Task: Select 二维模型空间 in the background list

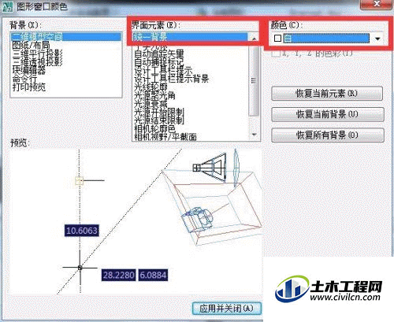Action: point(66,37)
